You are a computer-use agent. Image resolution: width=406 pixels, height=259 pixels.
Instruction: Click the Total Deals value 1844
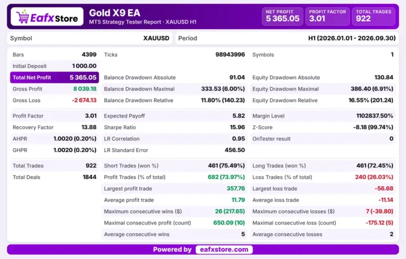(x=89, y=177)
